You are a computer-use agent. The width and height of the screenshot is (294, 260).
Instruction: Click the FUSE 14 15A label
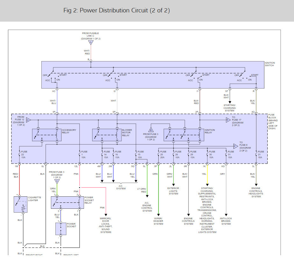click(107, 155)
